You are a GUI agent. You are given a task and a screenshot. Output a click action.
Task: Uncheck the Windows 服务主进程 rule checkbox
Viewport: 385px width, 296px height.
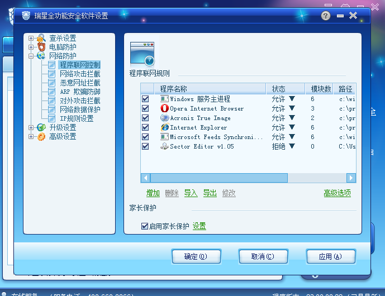[x=145, y=99]
